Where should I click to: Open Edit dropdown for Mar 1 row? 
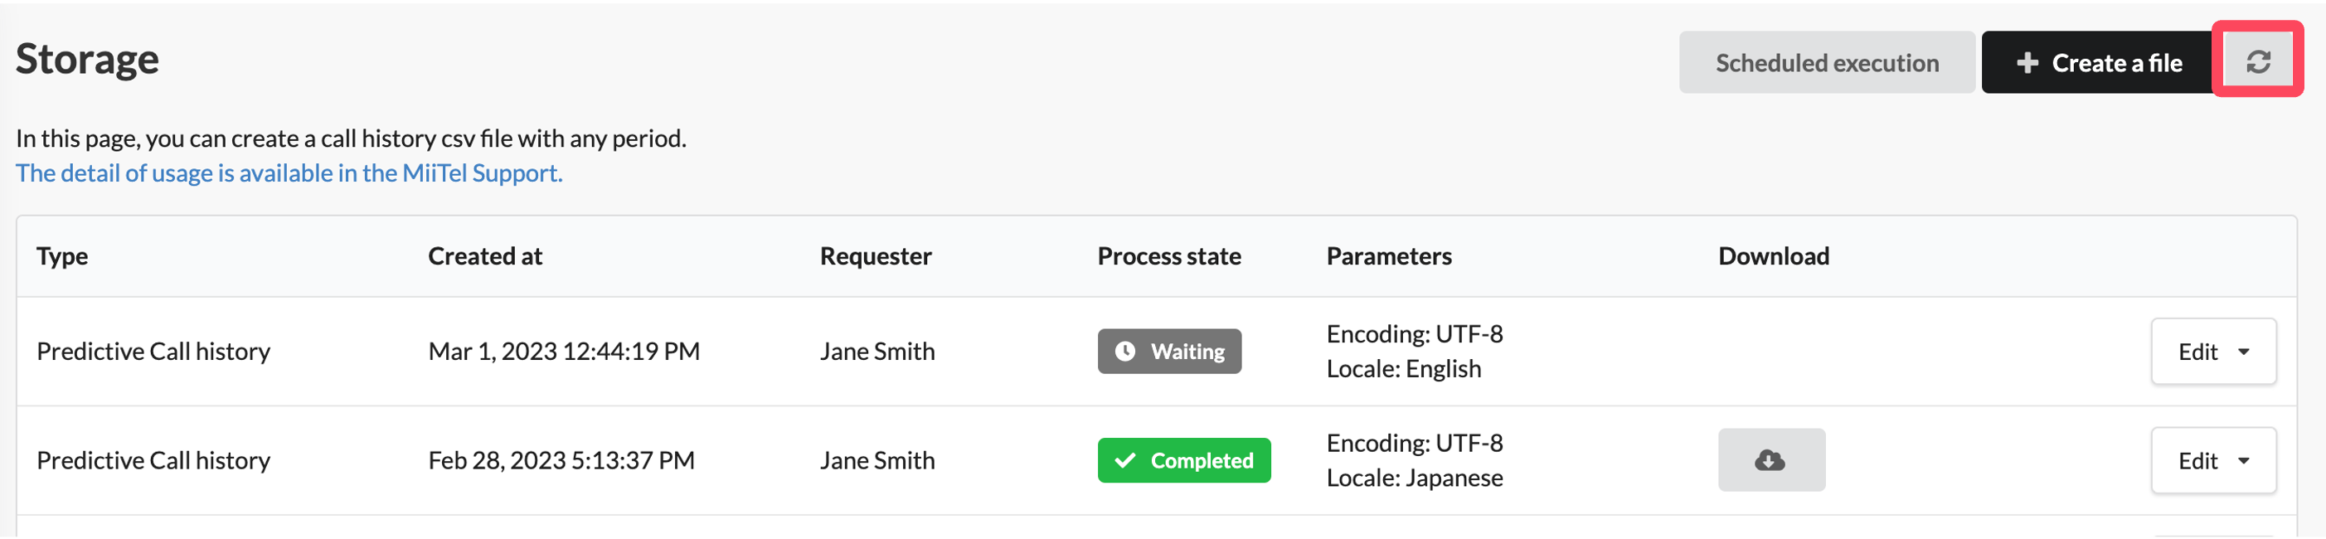(x=2213, y=352)
